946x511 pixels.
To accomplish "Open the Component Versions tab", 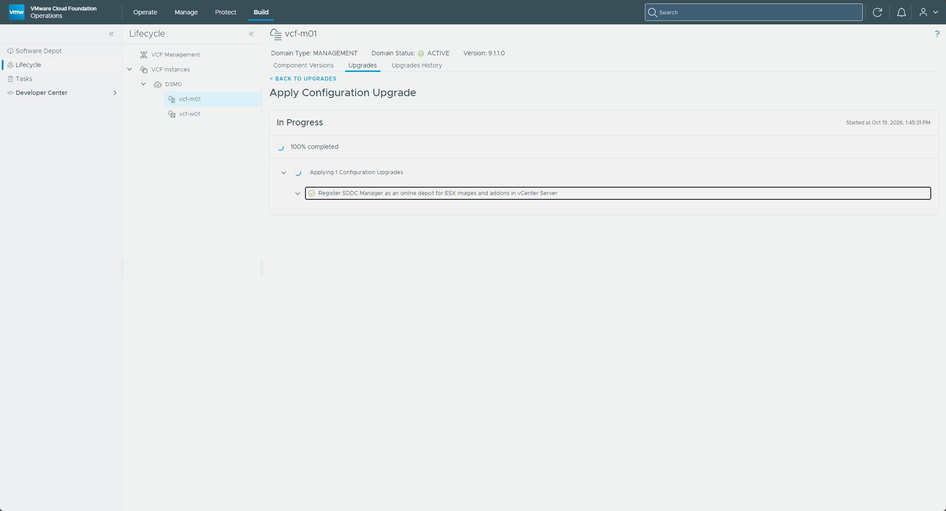I will (303, 65).
